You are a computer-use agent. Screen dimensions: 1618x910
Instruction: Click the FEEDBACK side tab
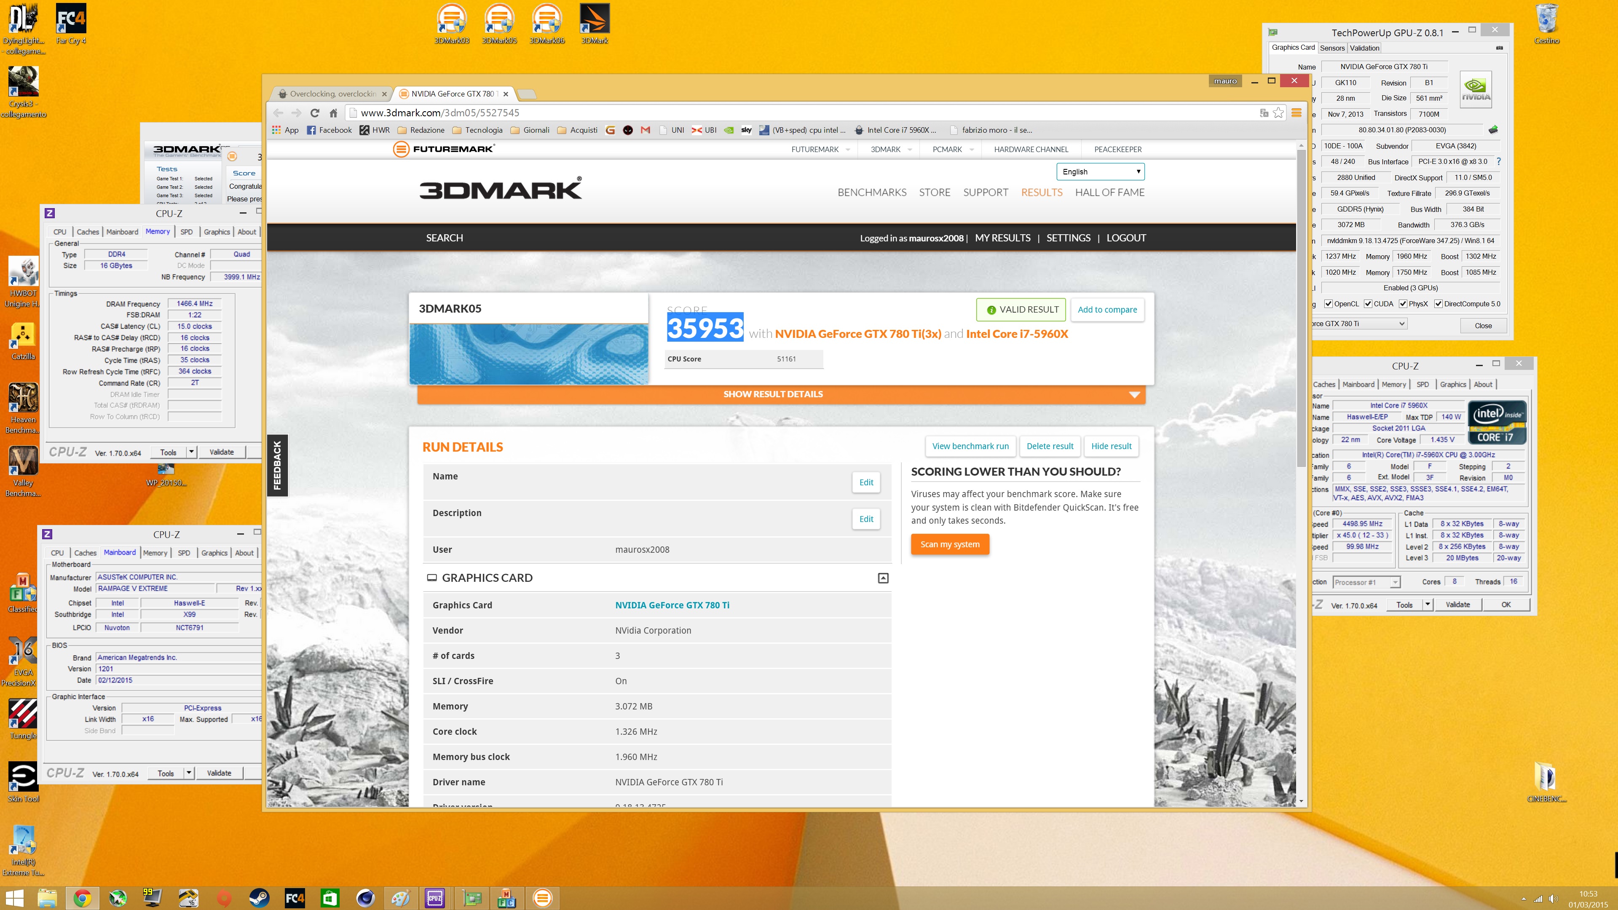point(278,466)
